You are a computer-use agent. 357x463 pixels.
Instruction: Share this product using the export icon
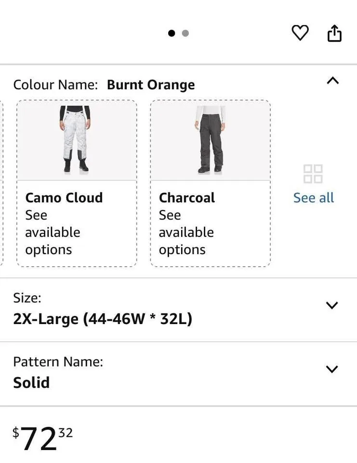pos(334,33)
